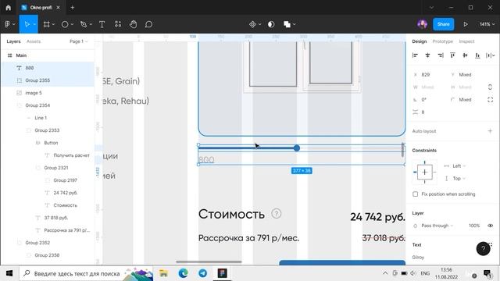Click Align left icon

tap(415, 55)
